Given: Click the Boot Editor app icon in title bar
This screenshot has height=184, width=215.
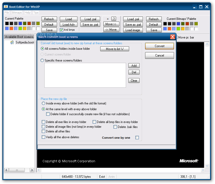Looking at the screenshot, I should 6,7.
